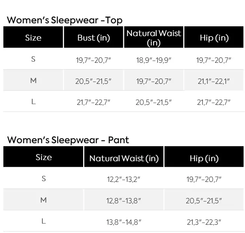The width and height of the screenshot is (245, 233).
Task: Click the Women's Sleepwear -Top title
Action: click(64, 20)
